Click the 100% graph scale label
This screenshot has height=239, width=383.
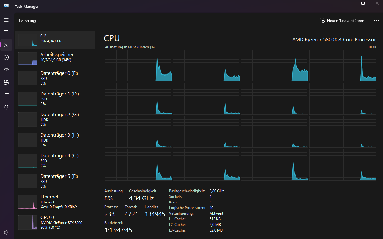click(372, 47)
